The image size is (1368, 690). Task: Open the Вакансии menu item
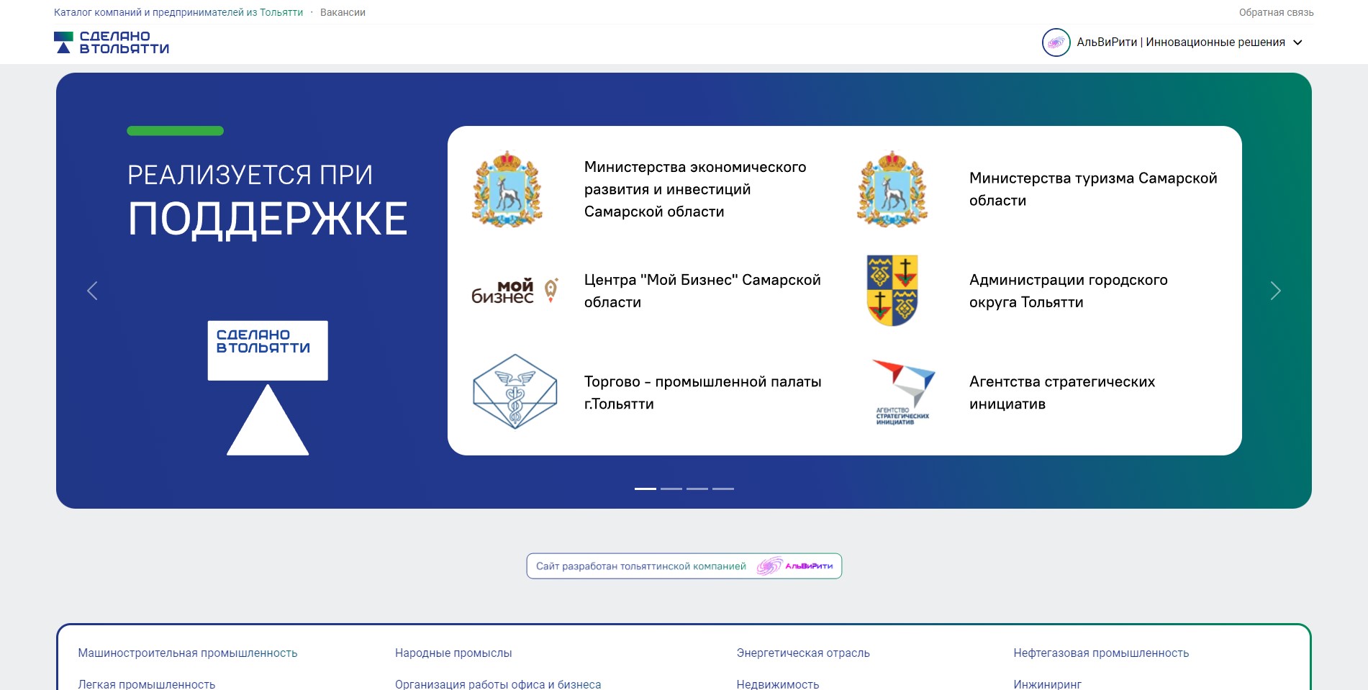(x=343, y=12)
